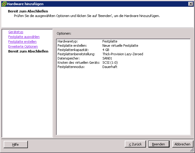
Task: Click the Optionen: label above the list
Action: (x=64, y=33)
